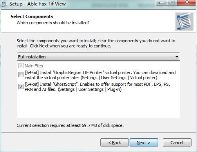
Task: Click the disk space requirement text
Action: [70, 125]
